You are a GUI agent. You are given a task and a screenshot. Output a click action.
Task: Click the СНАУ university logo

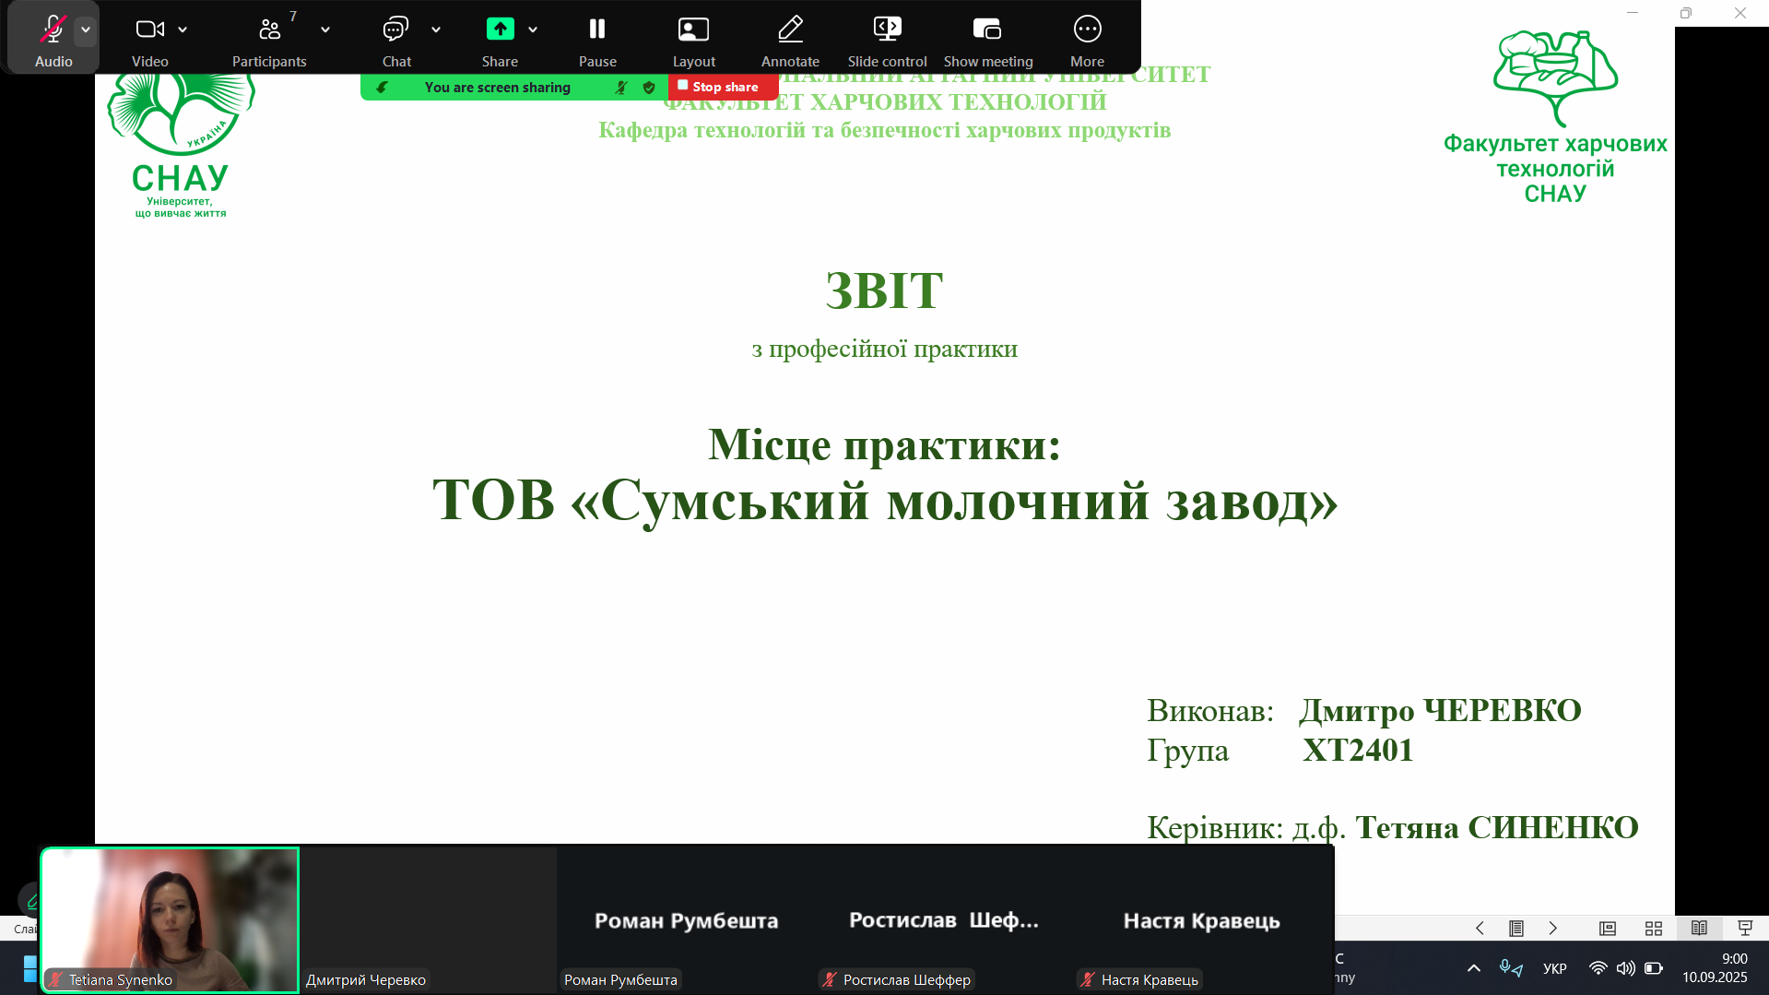click(181, 146)
